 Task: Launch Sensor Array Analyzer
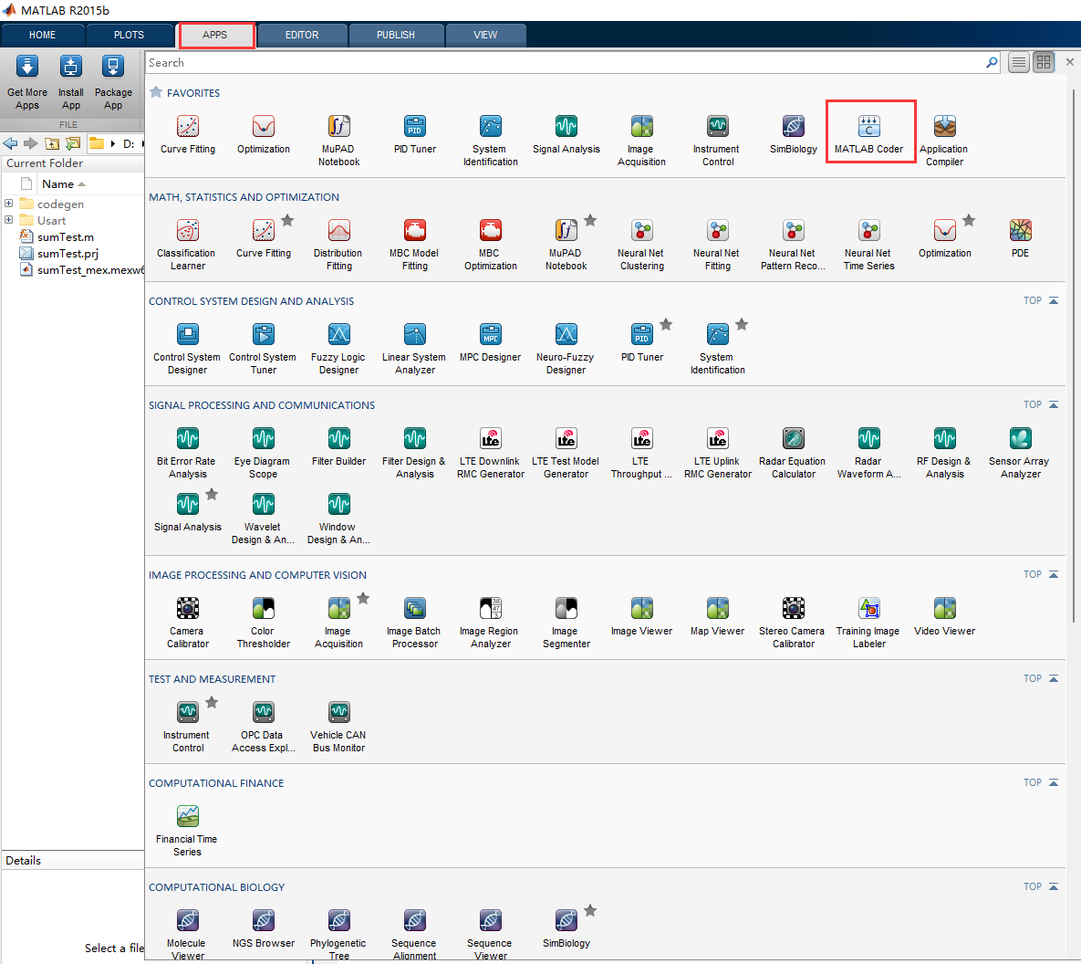(x=1020, y=453)
